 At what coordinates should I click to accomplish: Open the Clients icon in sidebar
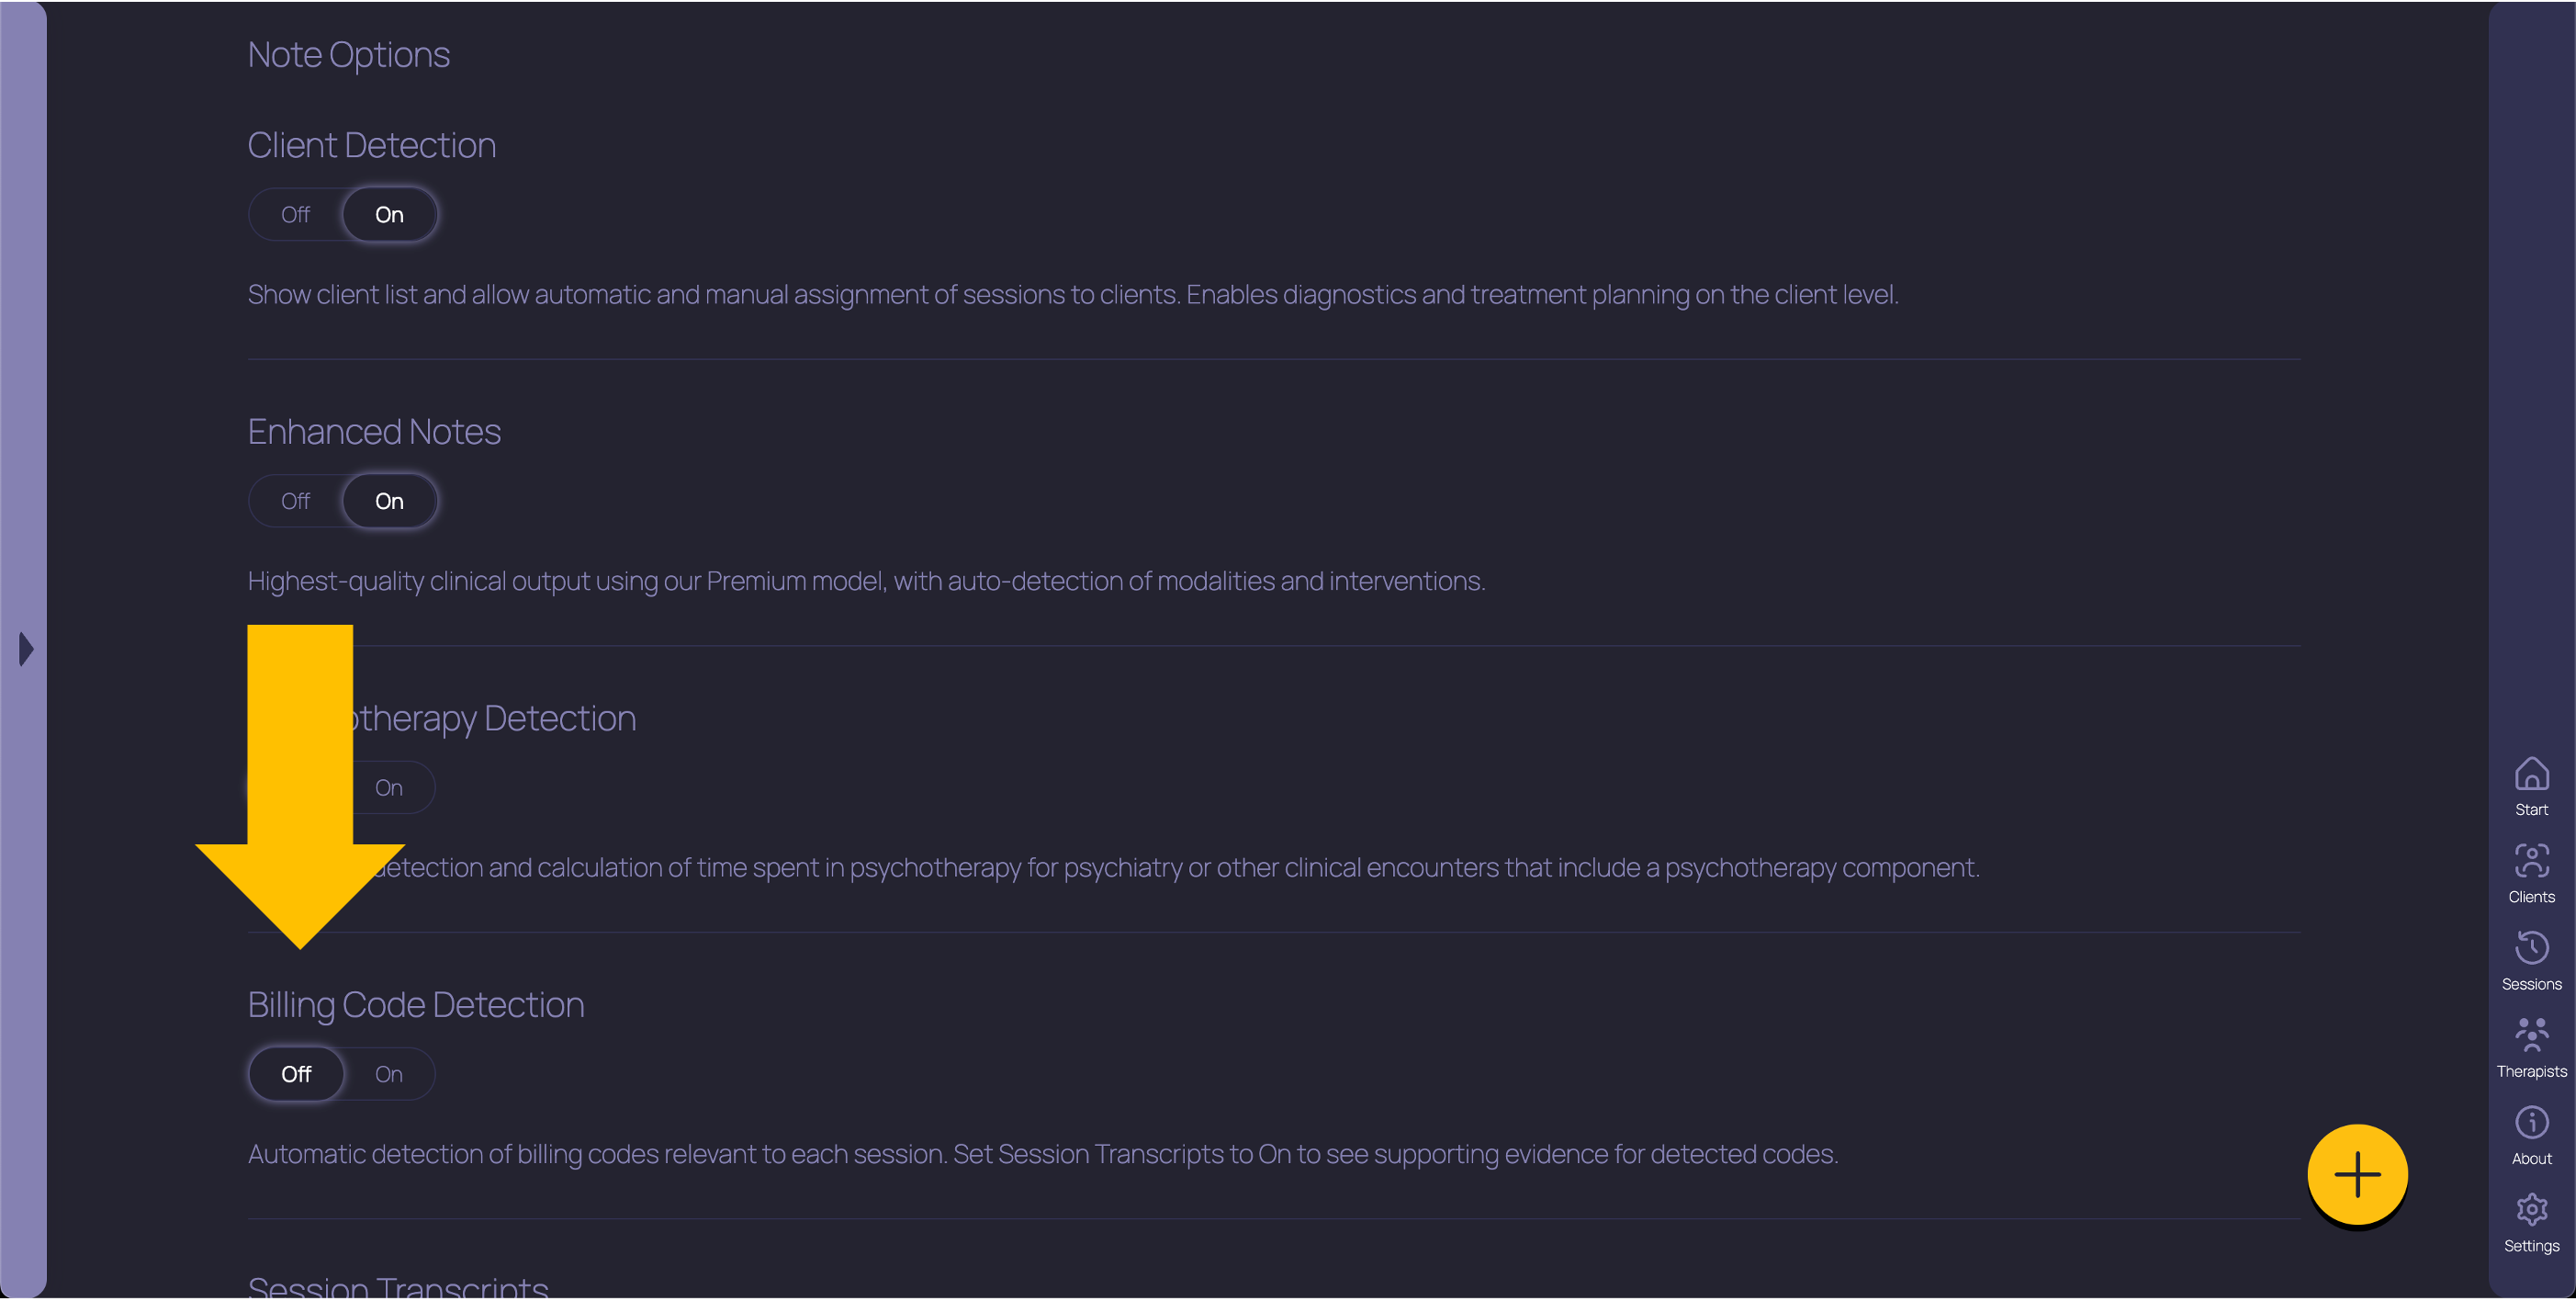click(2531, 861)
